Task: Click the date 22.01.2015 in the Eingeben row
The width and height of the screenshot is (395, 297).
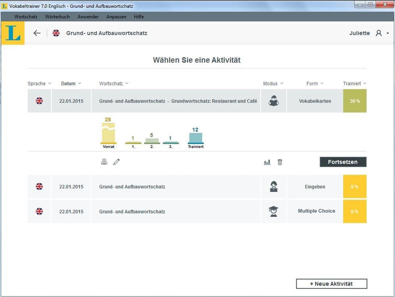Action: point(71,186)
